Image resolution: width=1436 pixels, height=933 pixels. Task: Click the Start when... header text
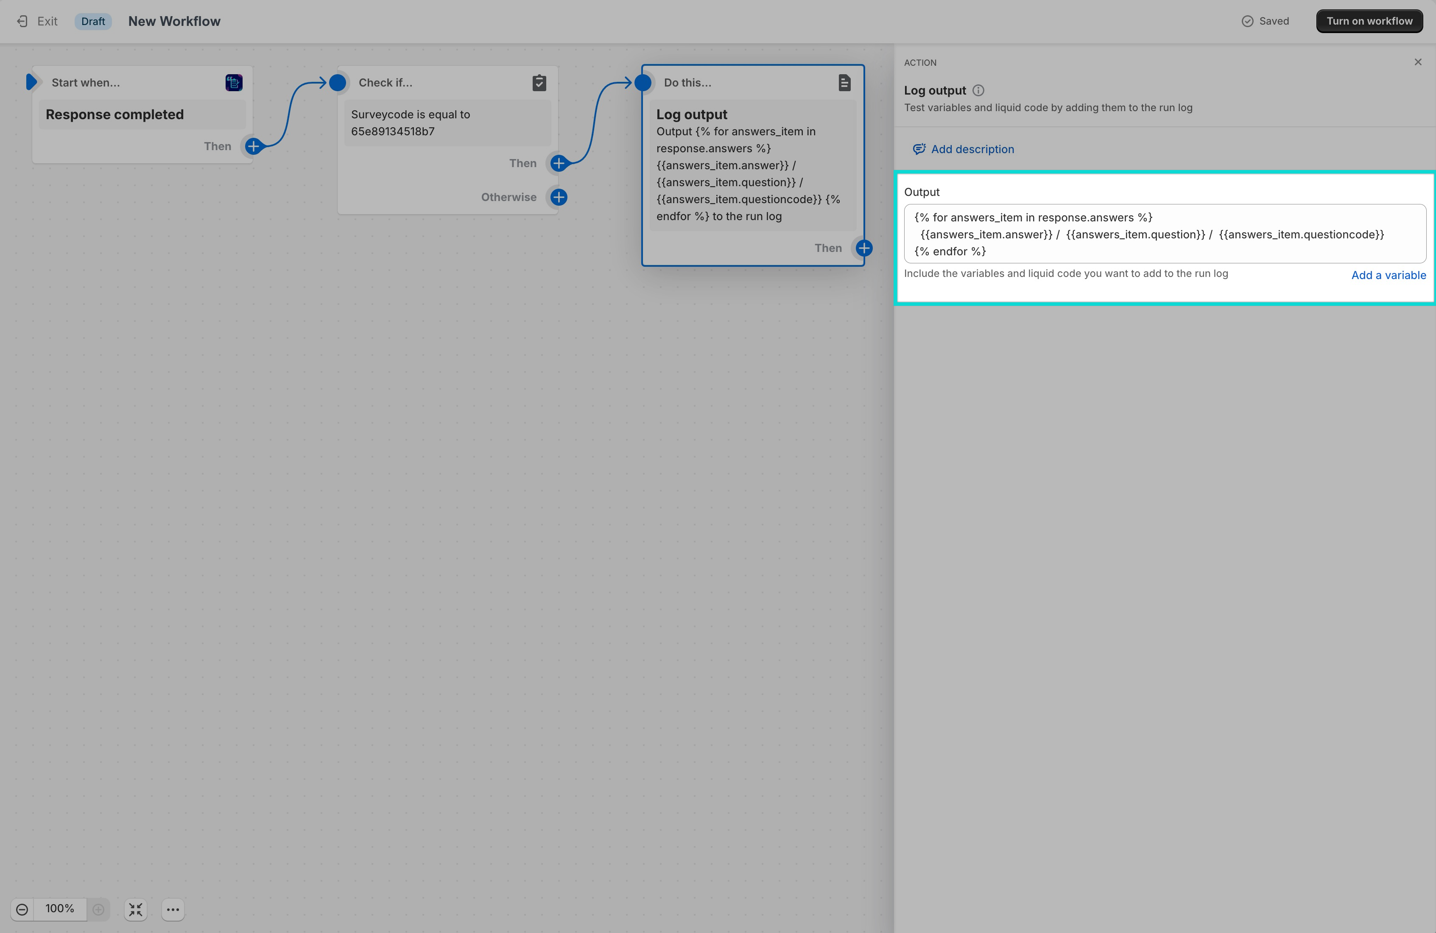point(86,83)
